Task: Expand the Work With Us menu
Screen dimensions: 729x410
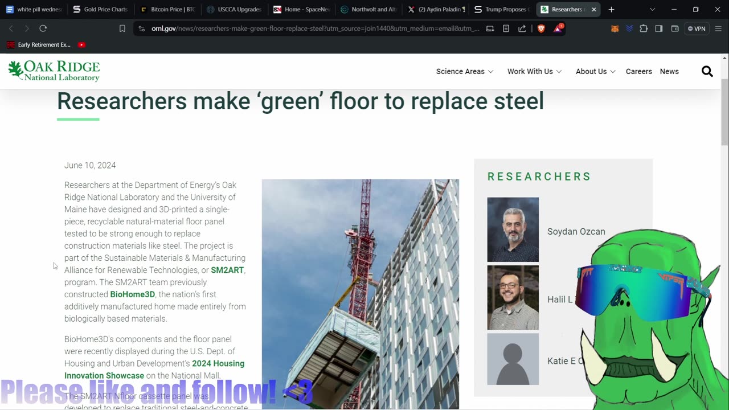Action: click(x=534, y=71)
